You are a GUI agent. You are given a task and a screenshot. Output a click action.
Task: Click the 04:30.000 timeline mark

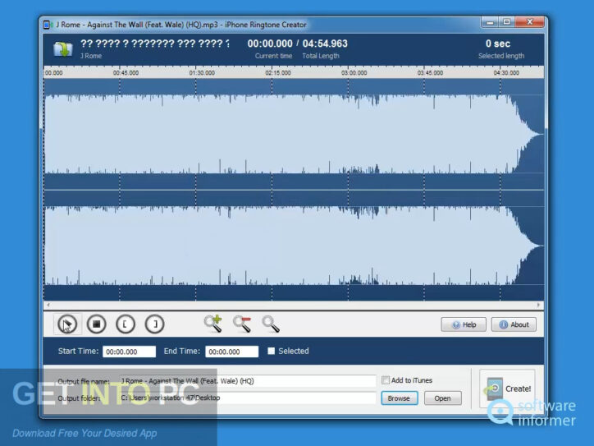click(x=506, y=73)
